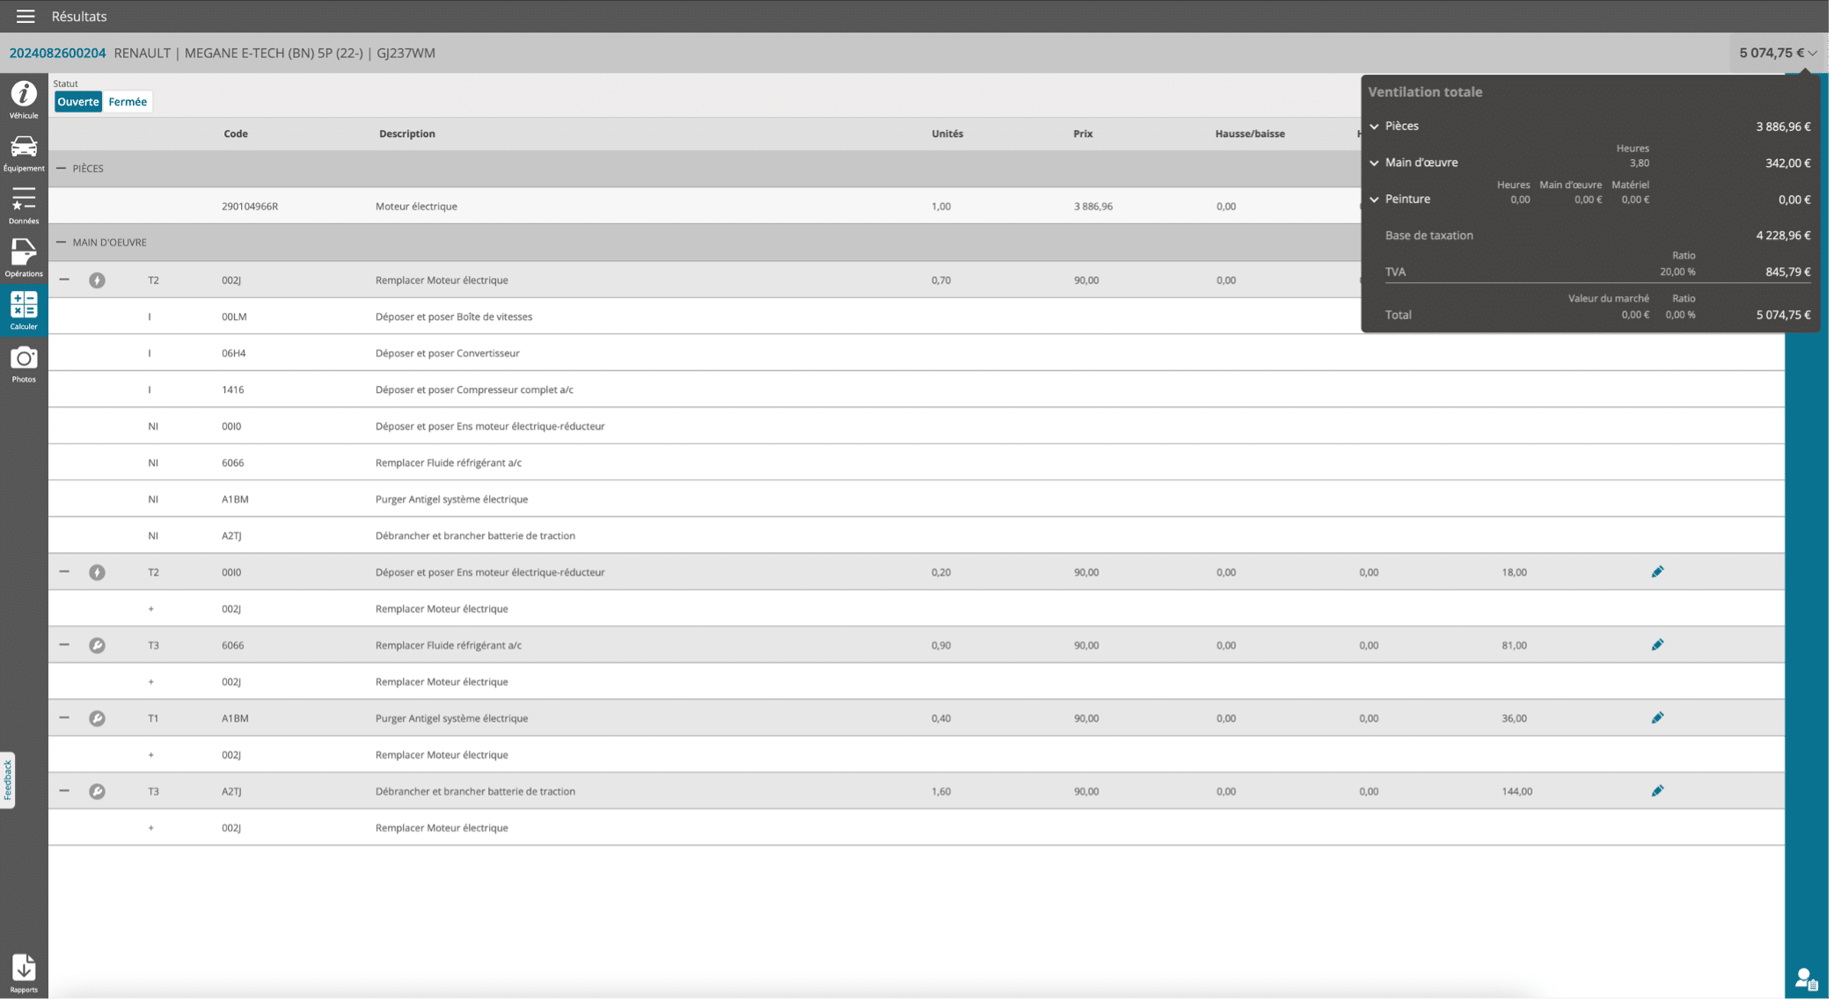Click the user icon at bottom right
The height and width of the screenshot is (1003, 1834).
coord(1806,978)
